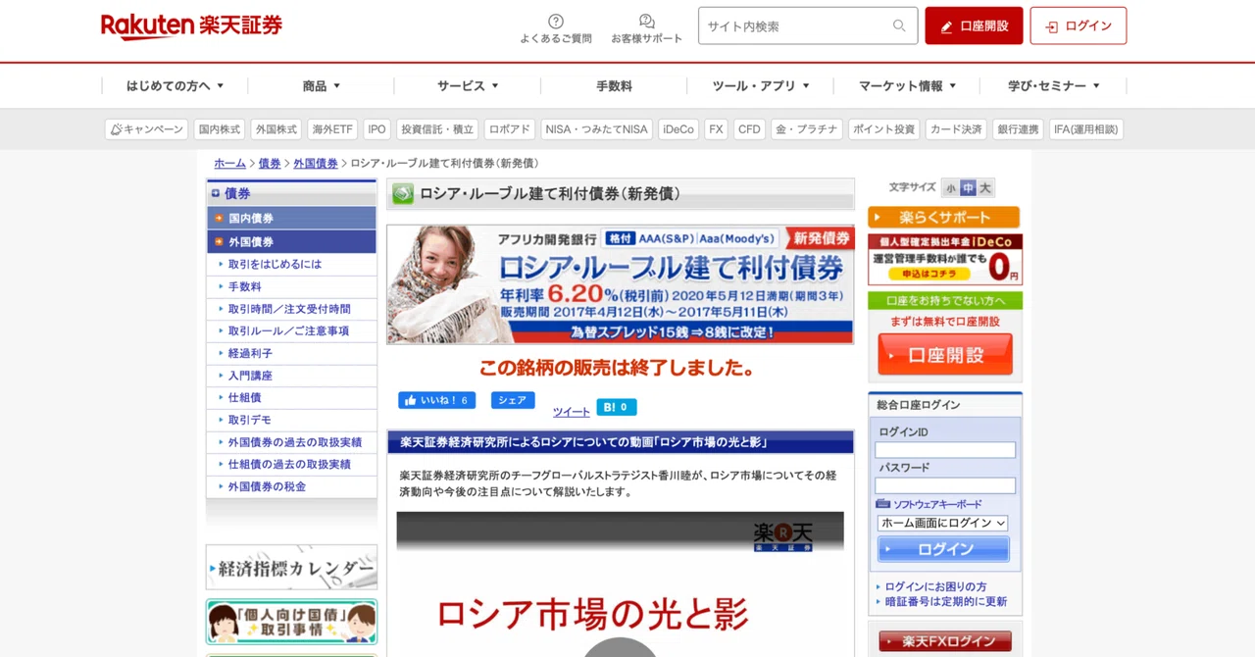The height and width of the screenshot is (657, 1255).
Task: Click the Hatena B! bookmark icon
Action: tap(617, 407)
